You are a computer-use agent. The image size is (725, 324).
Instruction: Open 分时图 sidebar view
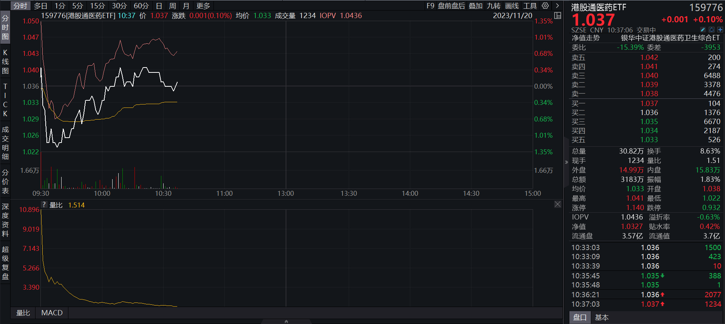pos(5,28)
